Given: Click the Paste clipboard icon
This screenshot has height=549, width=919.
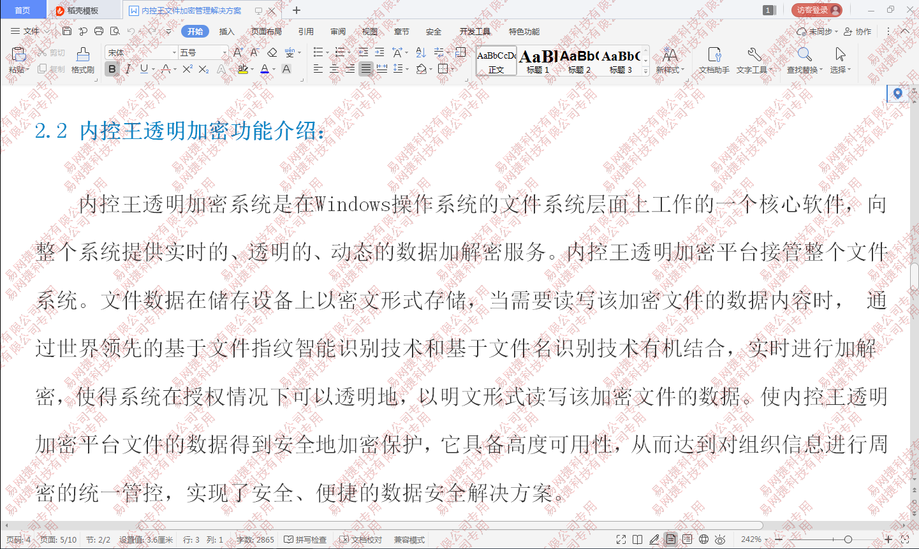Looking at the screenshot, I should tap(18, 54).
